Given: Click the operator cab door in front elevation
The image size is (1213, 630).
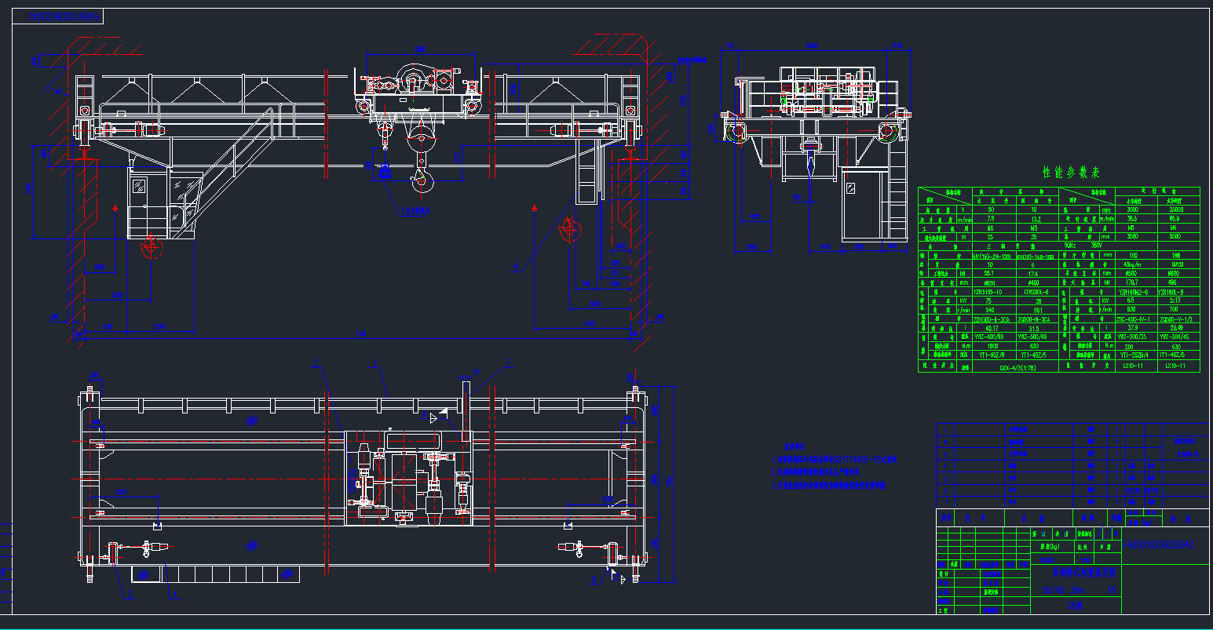Looking at the screenshot, I should tap(138, 202).
